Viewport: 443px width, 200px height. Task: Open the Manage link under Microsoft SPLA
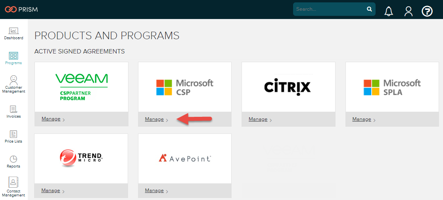click(x=362, y=119)
